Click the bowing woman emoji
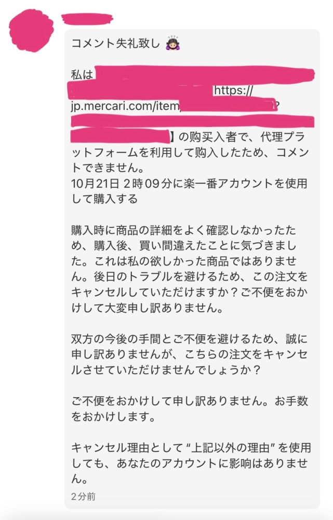Image resolution: width=333 pixels, height=520 pixels. (x=173, y=43)
